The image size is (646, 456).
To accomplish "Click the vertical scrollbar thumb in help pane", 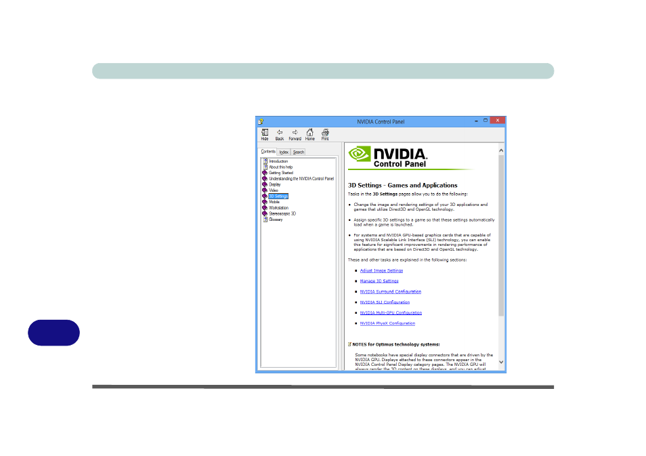I will [501, 236].
